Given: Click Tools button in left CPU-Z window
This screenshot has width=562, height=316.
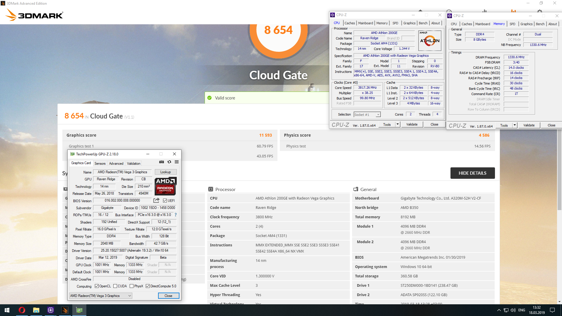Looking at the screenshot, I should (387, 124).
